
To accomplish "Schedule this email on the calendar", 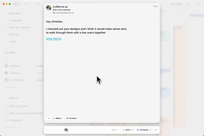I will pyautogui.click(x=144, y=130).
